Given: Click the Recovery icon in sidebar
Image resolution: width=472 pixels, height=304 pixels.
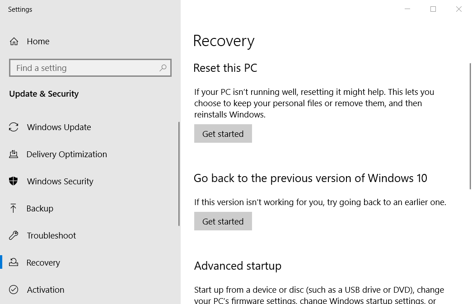Looking at the screenshot, I should (14, 262).
